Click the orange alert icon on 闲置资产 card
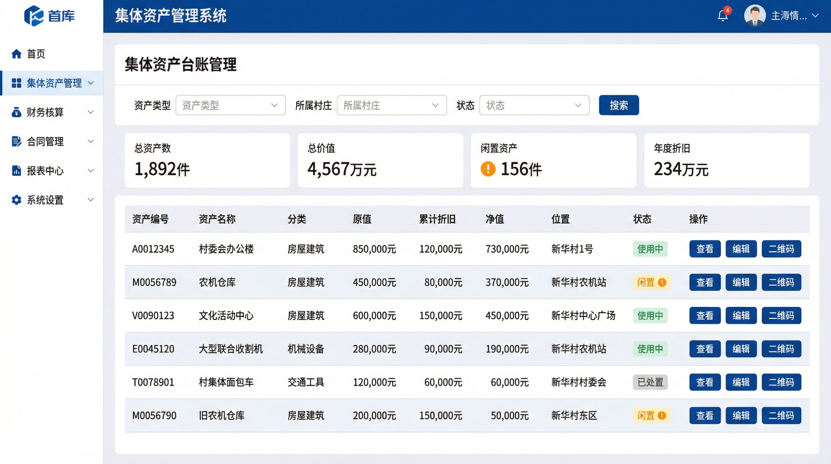 (488, 169)
